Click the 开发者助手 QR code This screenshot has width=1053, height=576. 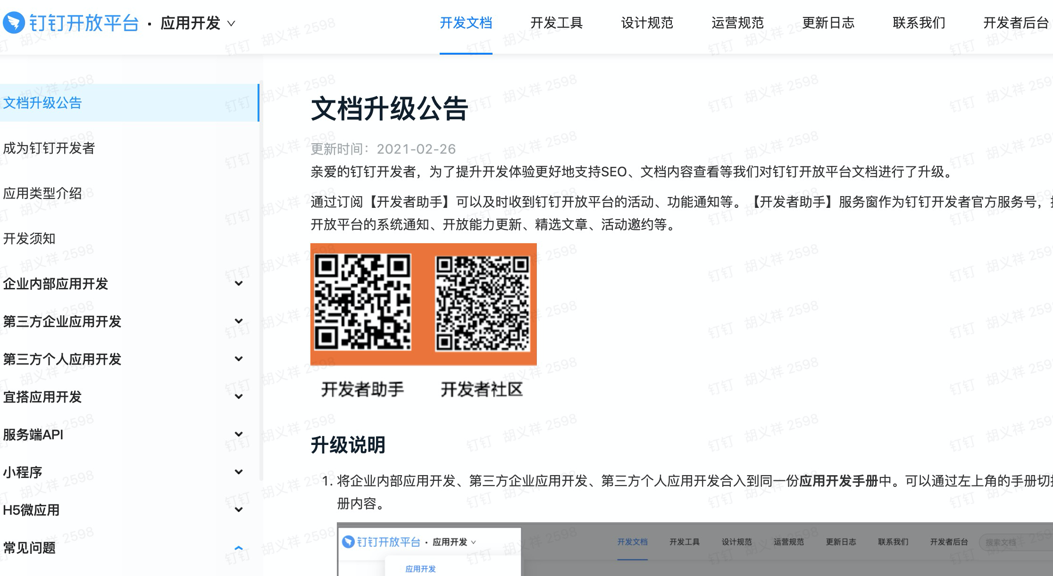coord(363,302)
